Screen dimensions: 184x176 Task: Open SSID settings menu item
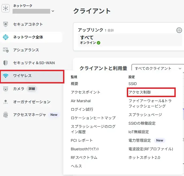[x=132, y=84]
